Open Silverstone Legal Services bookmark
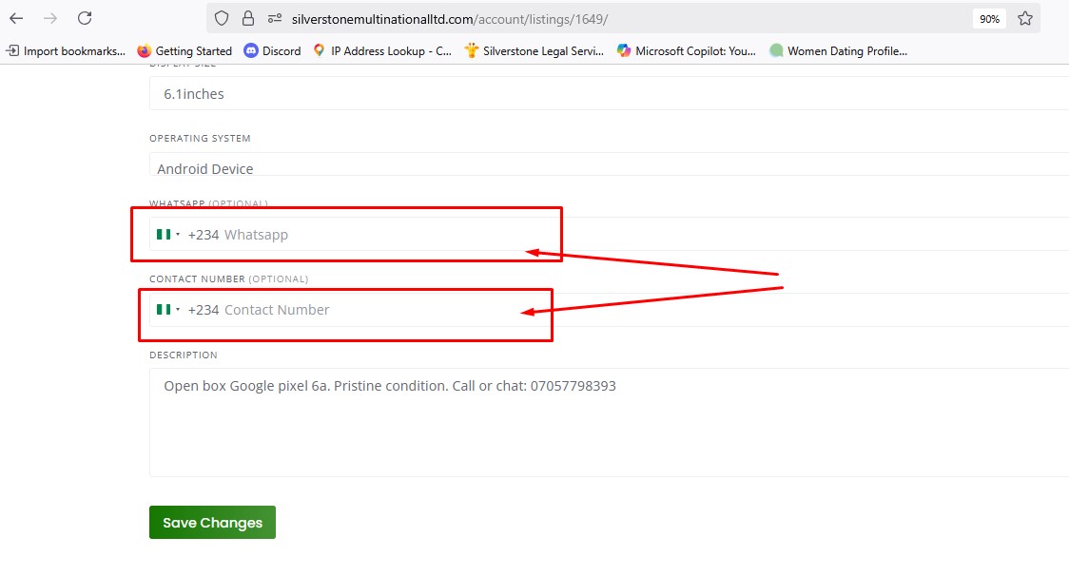The height and width of the screenshot is (576, 1069). click(534, 51)
